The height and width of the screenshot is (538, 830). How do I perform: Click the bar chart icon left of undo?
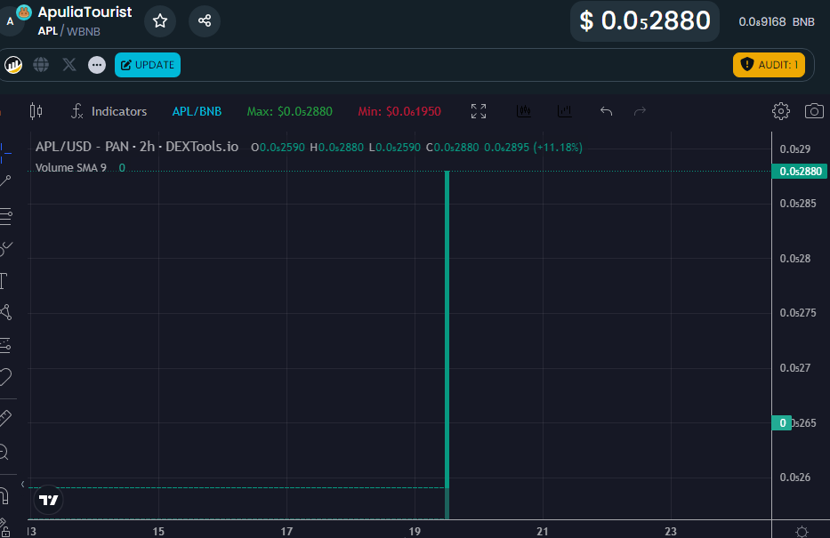565,111
